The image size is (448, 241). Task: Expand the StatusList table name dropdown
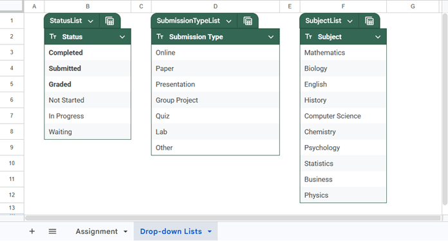tap(91, 21)
